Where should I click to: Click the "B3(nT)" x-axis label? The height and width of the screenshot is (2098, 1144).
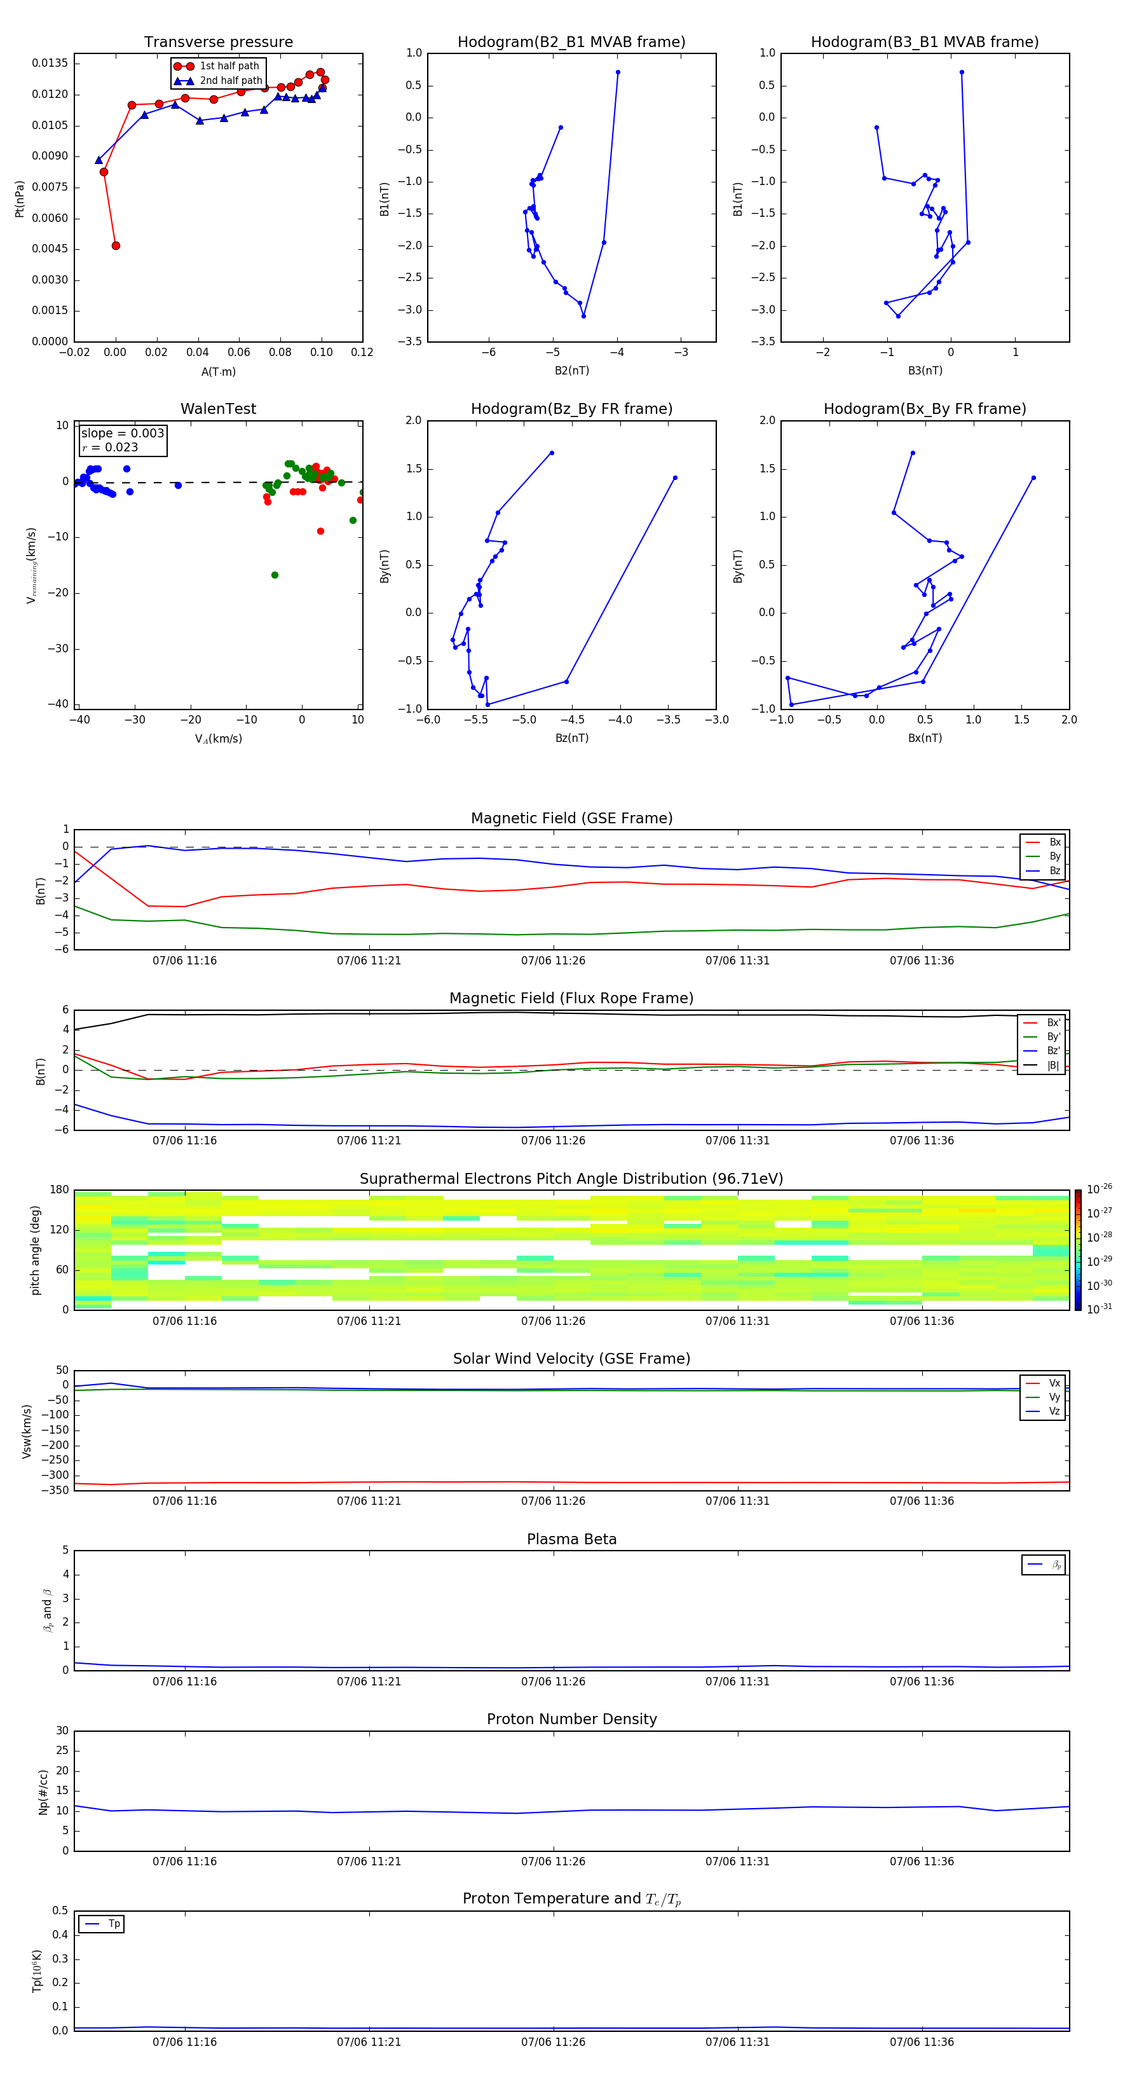point(925,371)
